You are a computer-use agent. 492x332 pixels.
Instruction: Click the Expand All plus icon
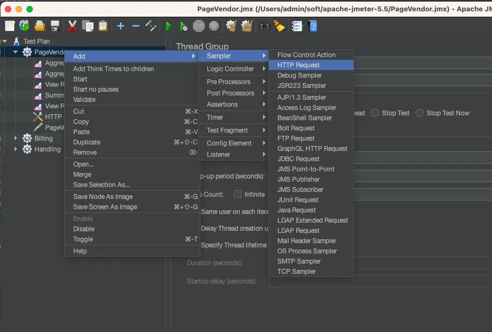pos(121,26)
